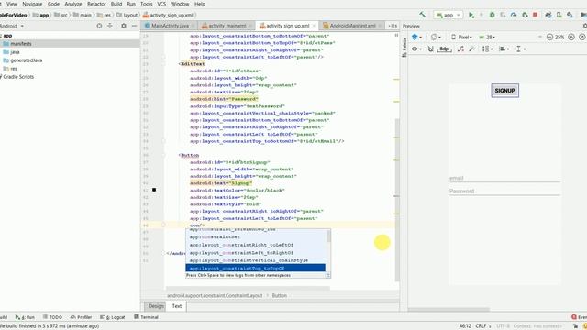Viewport: 587px width, 330px height.
Task: Click the 8dp default margins button
Action: [x=444, y=49]
